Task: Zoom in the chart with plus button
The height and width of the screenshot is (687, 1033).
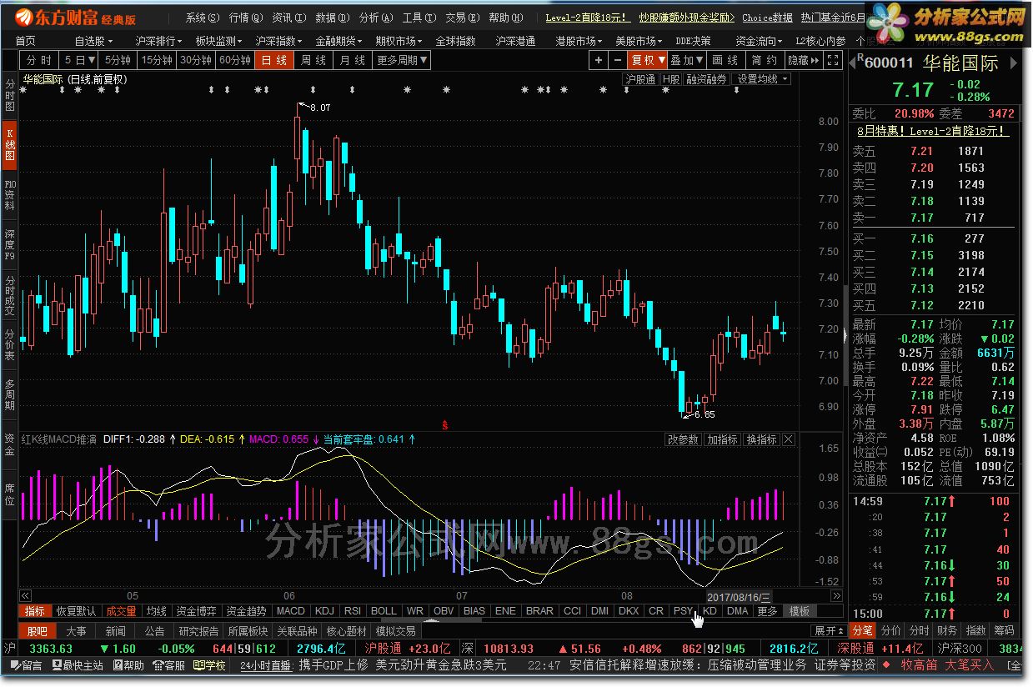Action: click(x=599, y=60)
